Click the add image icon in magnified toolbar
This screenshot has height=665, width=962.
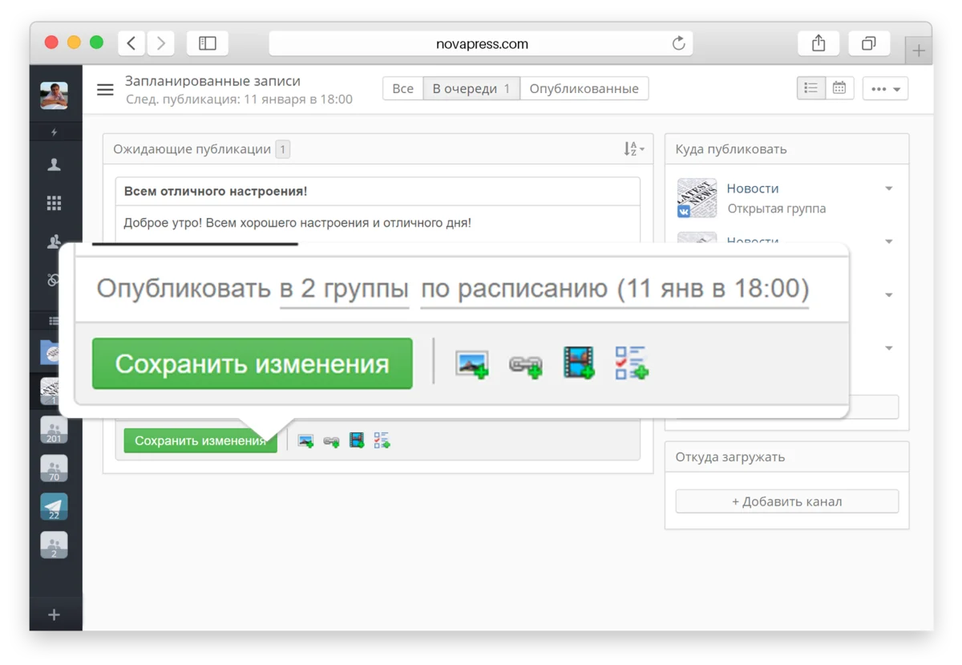click(x=471, y=364)
